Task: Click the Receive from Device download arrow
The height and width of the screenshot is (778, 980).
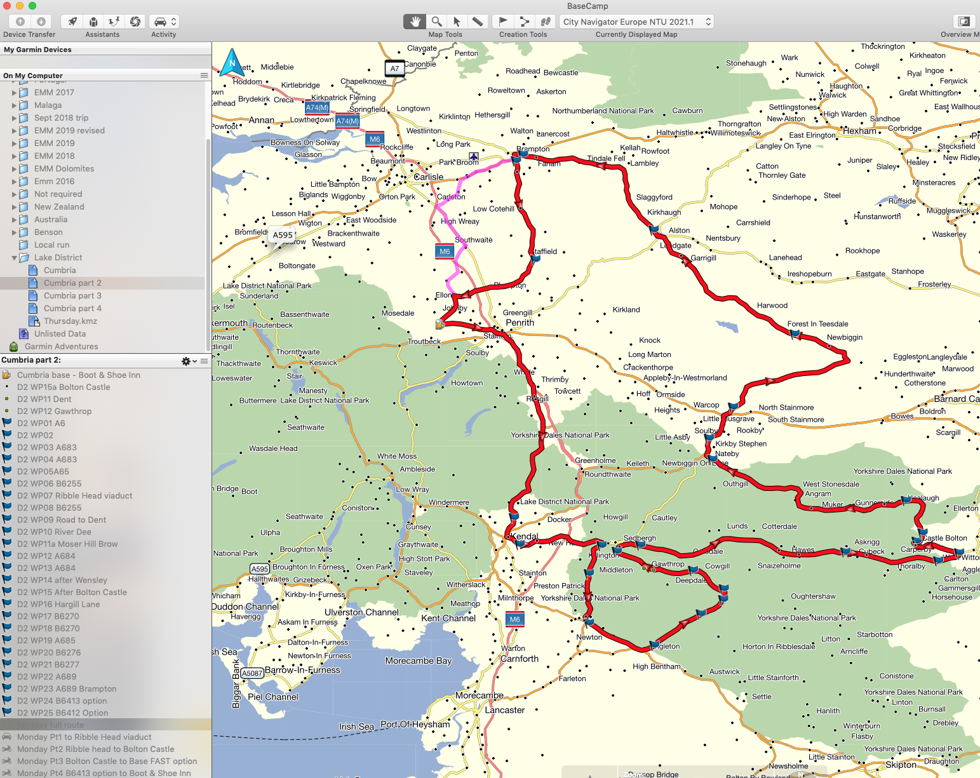Action: (x=41, y=22)
